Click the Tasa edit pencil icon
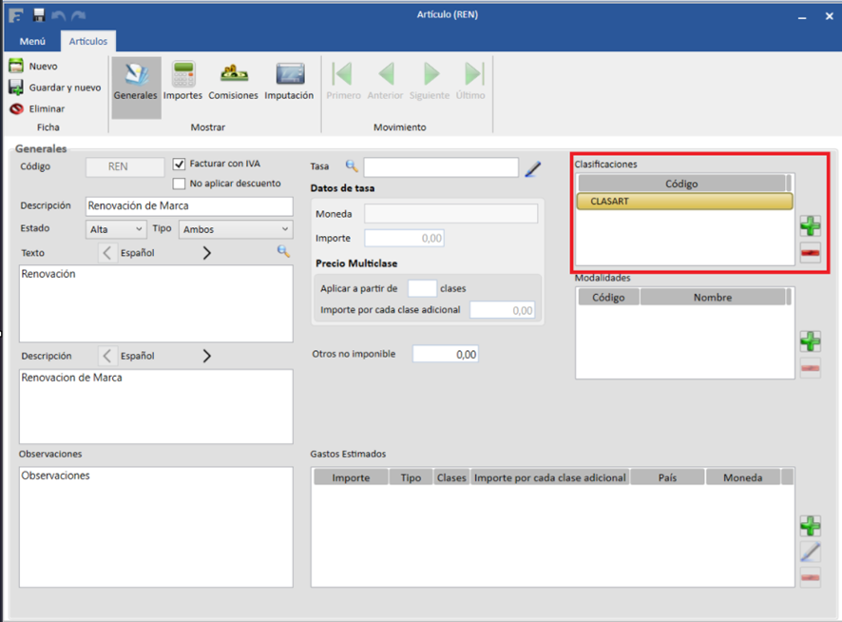This screenshot has width=842, height=622. (x=533, y=168)
